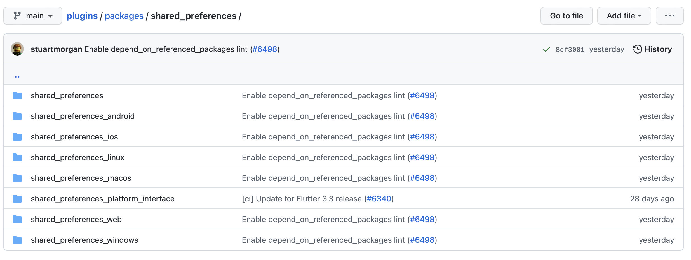Open #6498 in the shared_preferences_android row
Screen dimensions: 691x260
pos(422,116)
